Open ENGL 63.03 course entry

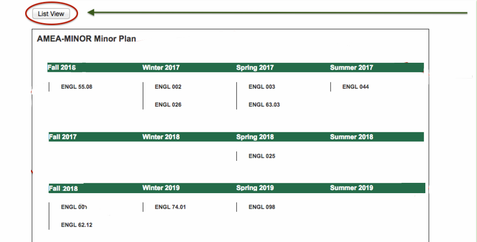point(264,105)
